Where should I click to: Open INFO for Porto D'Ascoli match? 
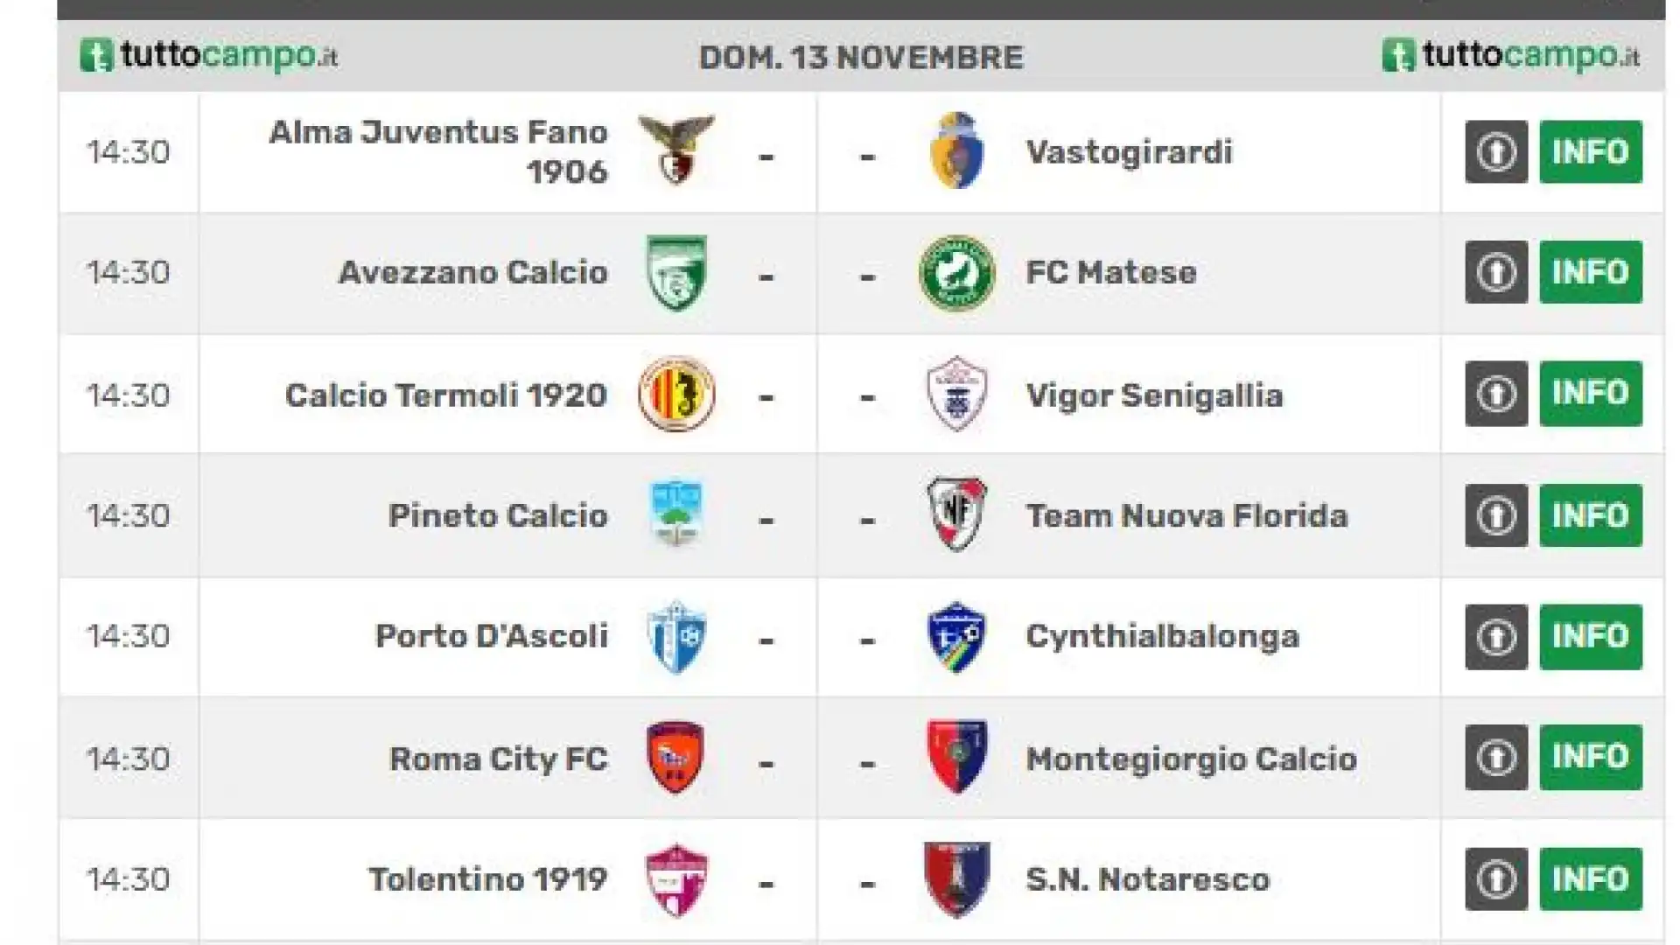pyautogui.click(x=1591, y=636)
